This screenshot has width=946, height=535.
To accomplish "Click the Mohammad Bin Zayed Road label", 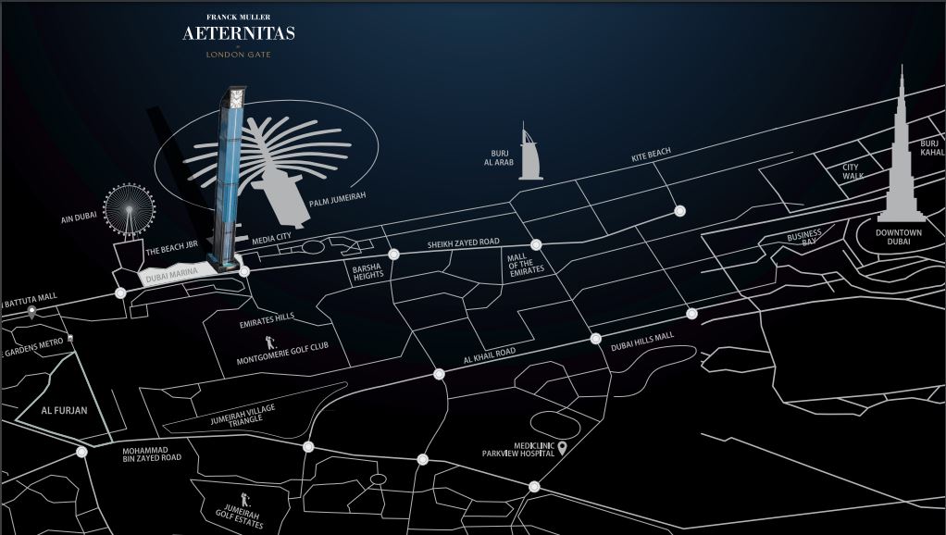I will click(152, 454).
